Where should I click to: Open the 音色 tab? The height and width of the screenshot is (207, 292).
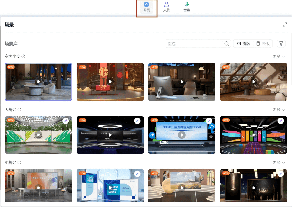(187, 7)
